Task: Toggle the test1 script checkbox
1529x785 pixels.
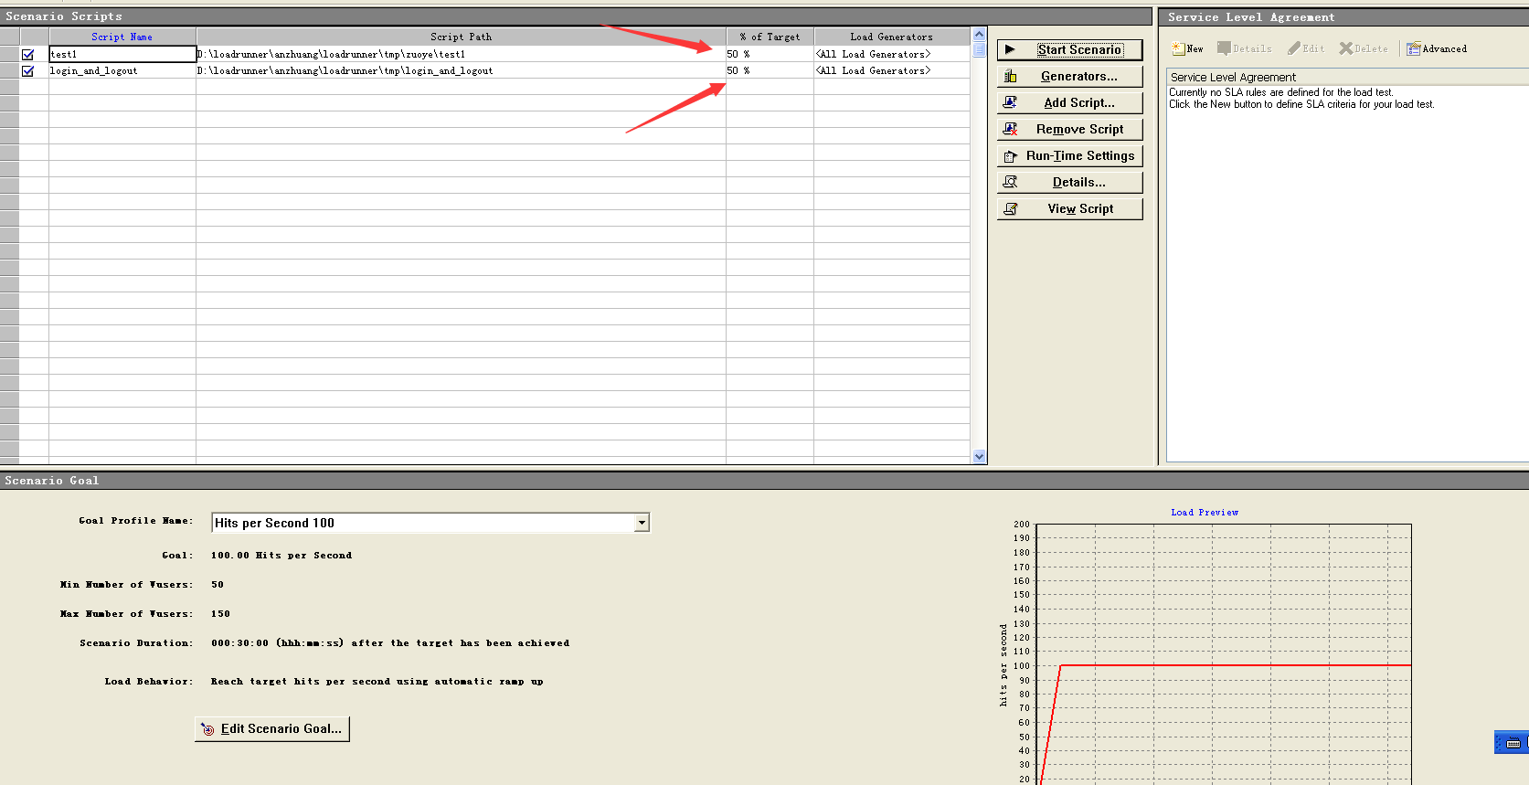Action: (27, 54)
